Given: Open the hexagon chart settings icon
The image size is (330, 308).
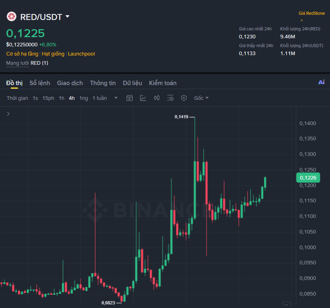Looking at the screenshot, I should point(184,98).
